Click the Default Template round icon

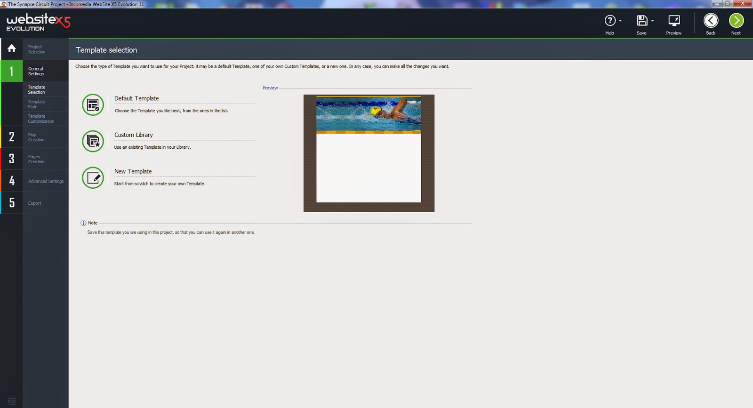pyautogui.click(x=93, y=104)
